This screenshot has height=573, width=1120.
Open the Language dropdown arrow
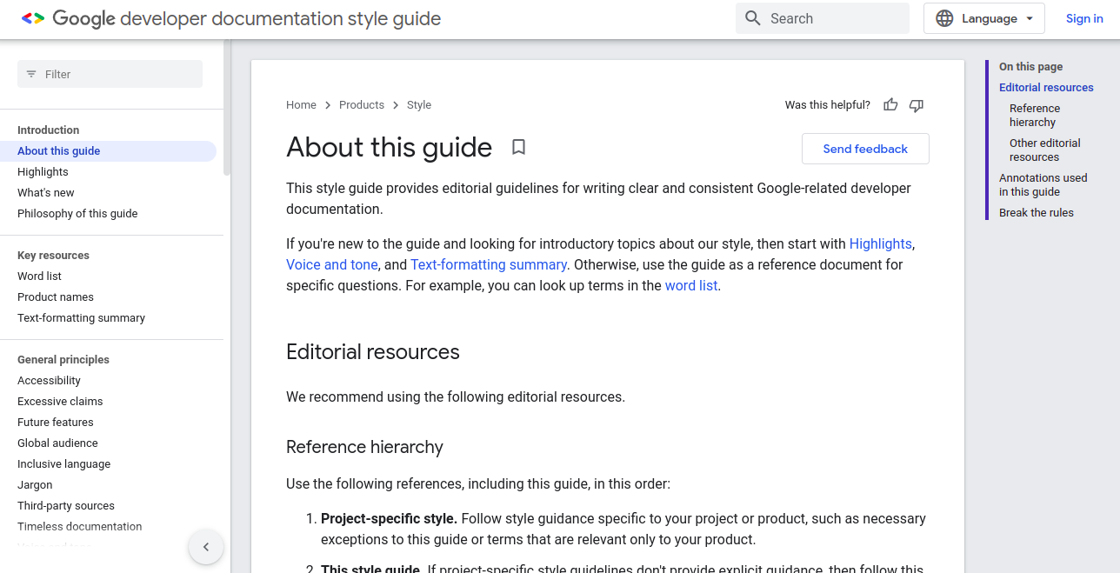pyautogui.click(x=1030, y=18)
